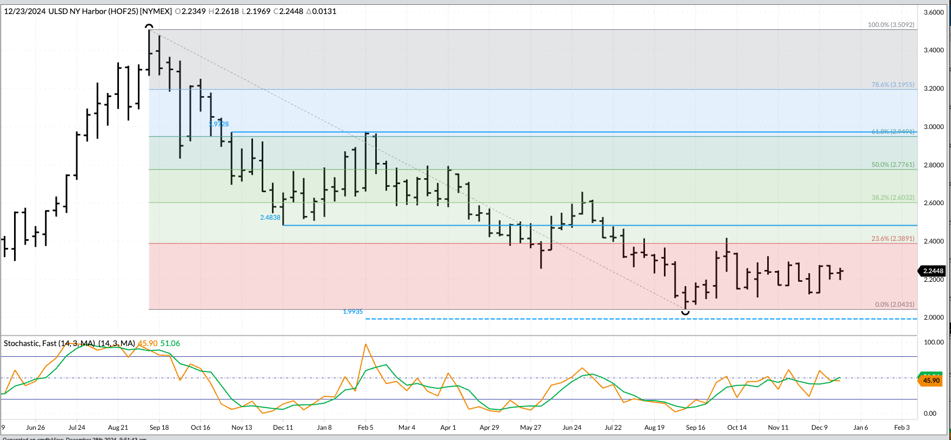951x440 pixels.
Task: Click the Sep 18 date axis label
Action: tap(159, 428)
